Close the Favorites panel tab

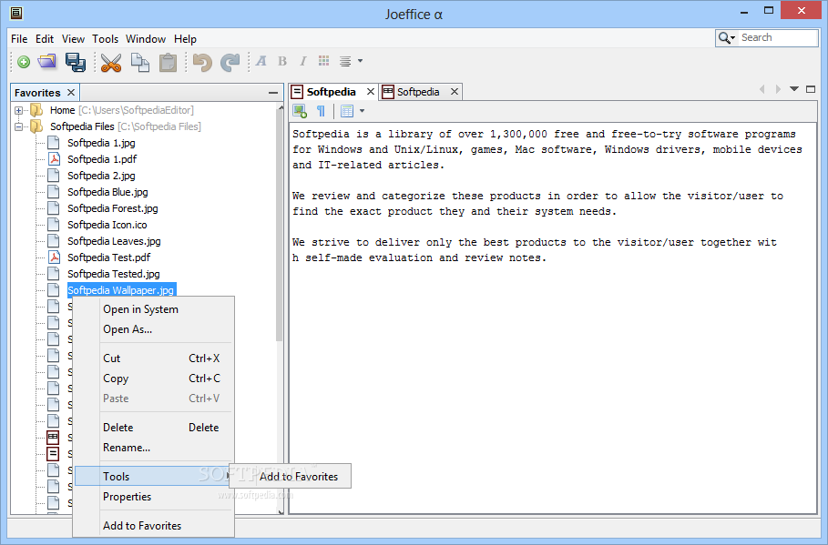click(71, 92)
